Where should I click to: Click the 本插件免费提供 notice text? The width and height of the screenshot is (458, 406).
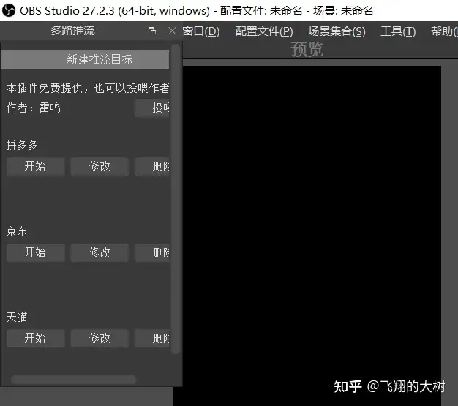coord(88,88)
